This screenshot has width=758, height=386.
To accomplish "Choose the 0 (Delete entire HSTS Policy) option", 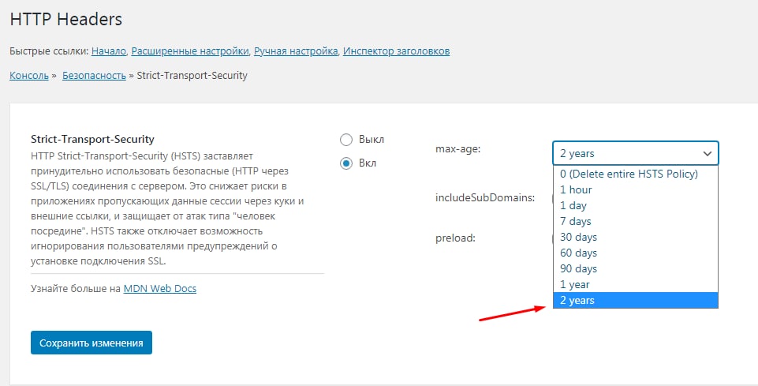I will click(x=629, y=174).
